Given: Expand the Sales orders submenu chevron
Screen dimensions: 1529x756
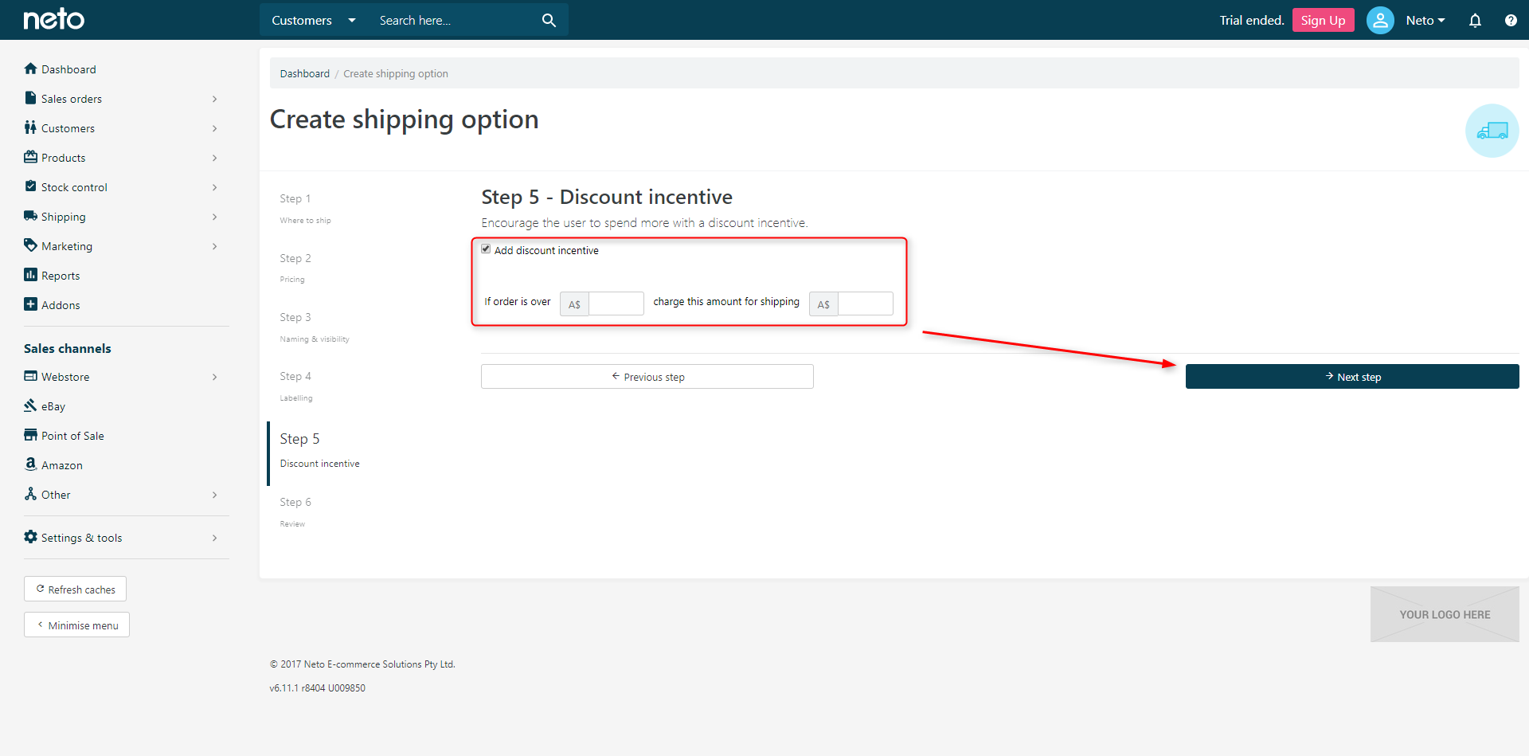Looking at the screenshot, I should coord(214,99).
